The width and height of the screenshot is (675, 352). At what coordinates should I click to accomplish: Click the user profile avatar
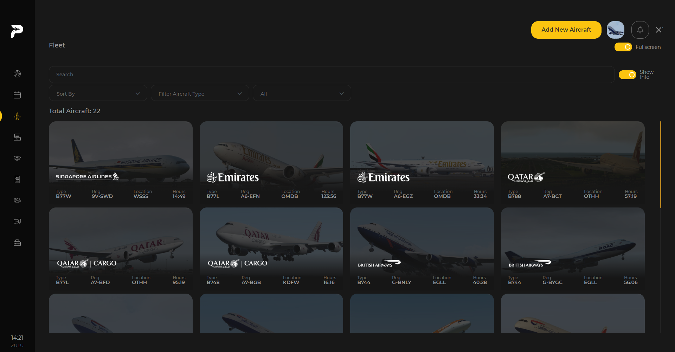tap(615, 30)
